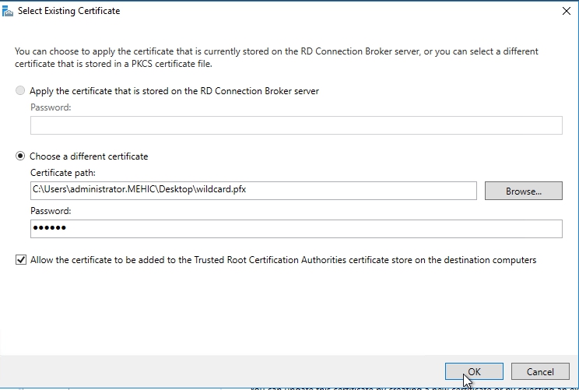Confirm the certificate with OK
The width and height of the screenshot is (579, 390).
point(474,372)
